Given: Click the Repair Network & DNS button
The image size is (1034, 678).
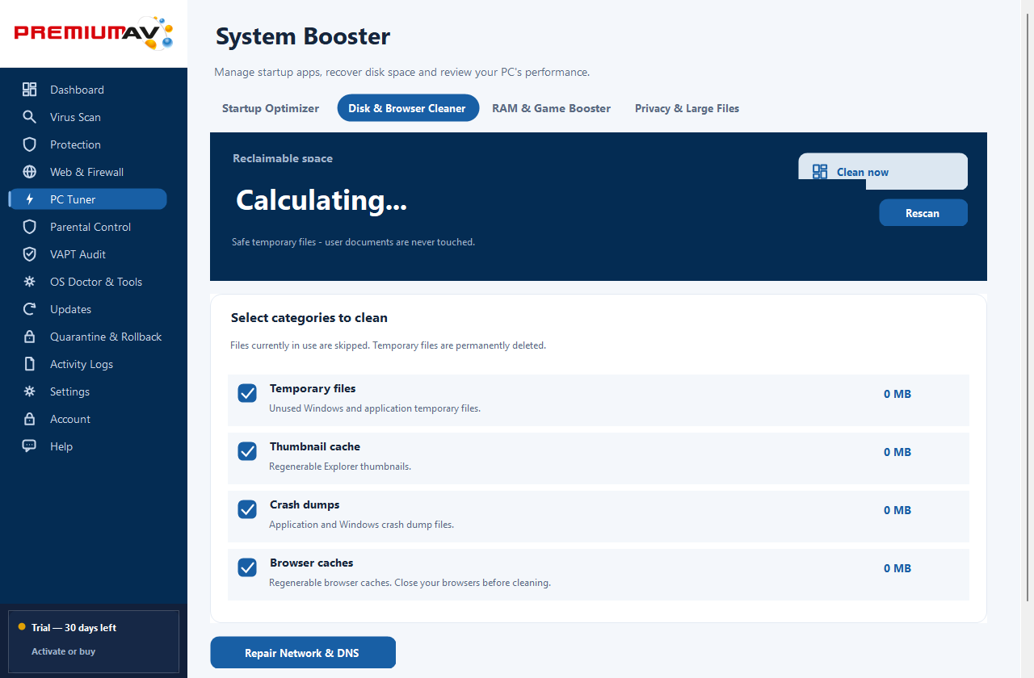Looking at the screenshot, I should pyautogui.click(x=303, y=653).
